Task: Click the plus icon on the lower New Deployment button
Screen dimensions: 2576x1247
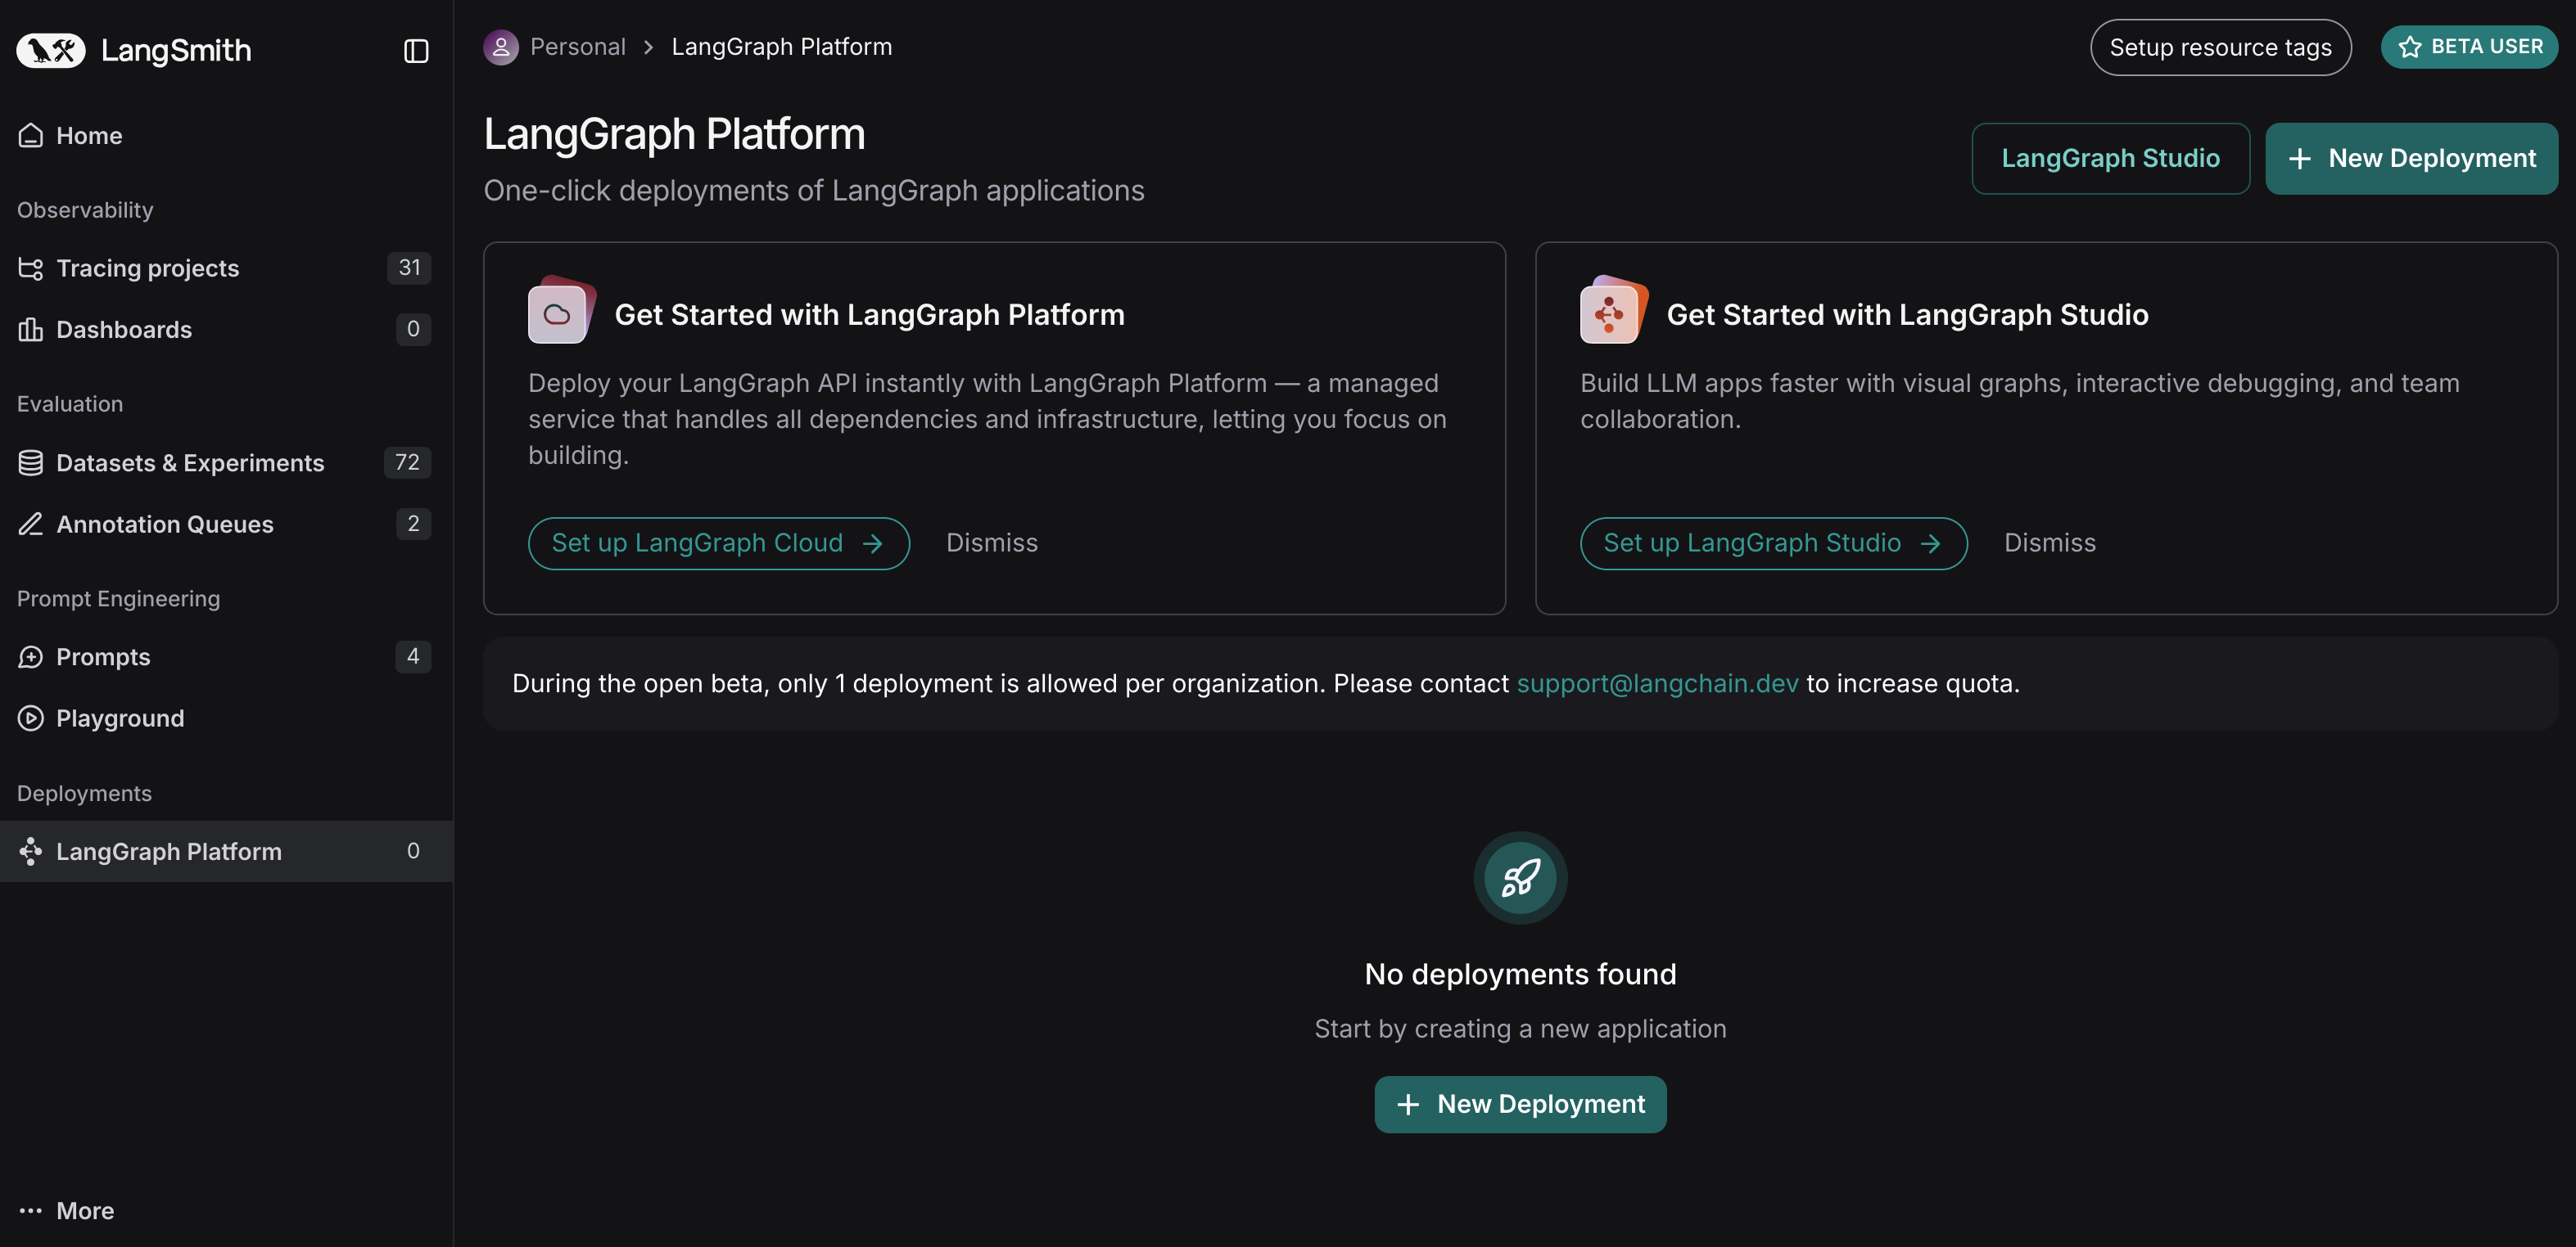Action: coord(1408,1105)
